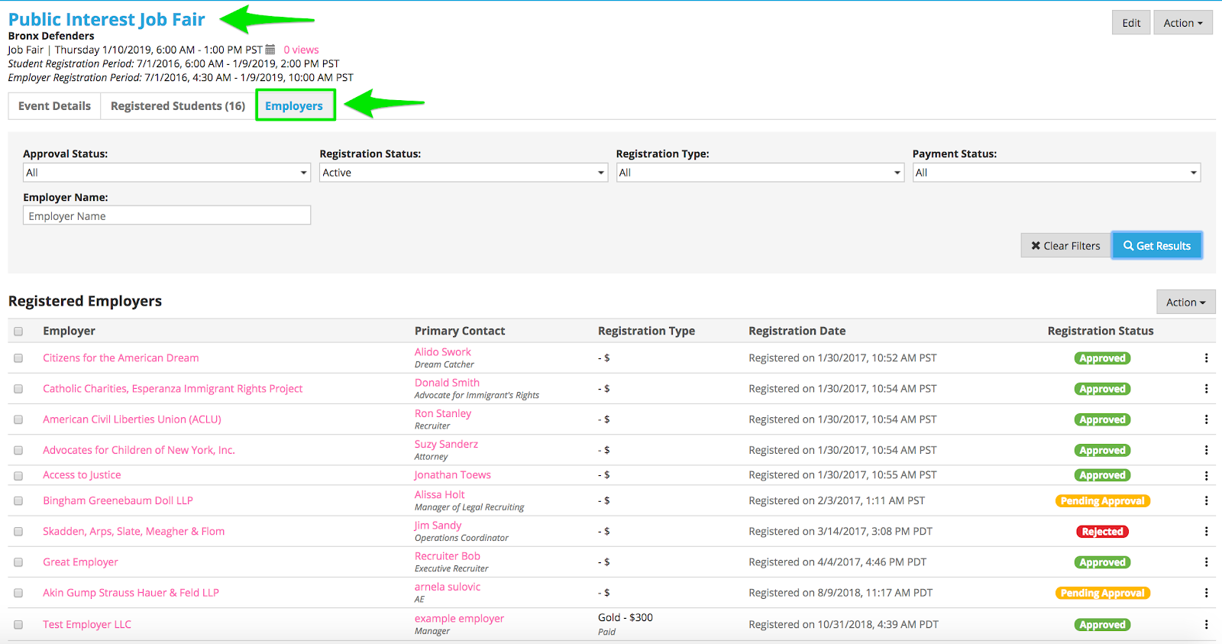Switch to the Event Details tab
1222x644 pixels.
pos(54,106)
